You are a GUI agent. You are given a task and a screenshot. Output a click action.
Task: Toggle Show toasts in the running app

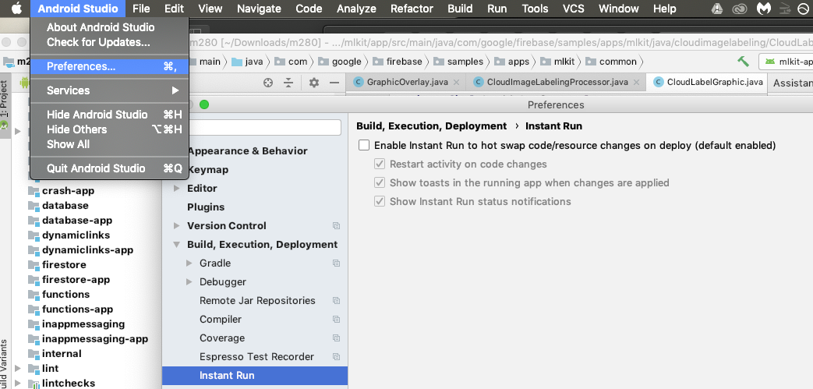point(380,182)
